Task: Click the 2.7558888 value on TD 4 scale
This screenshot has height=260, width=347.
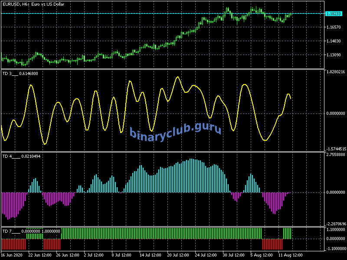Action: tap(335, 154)
